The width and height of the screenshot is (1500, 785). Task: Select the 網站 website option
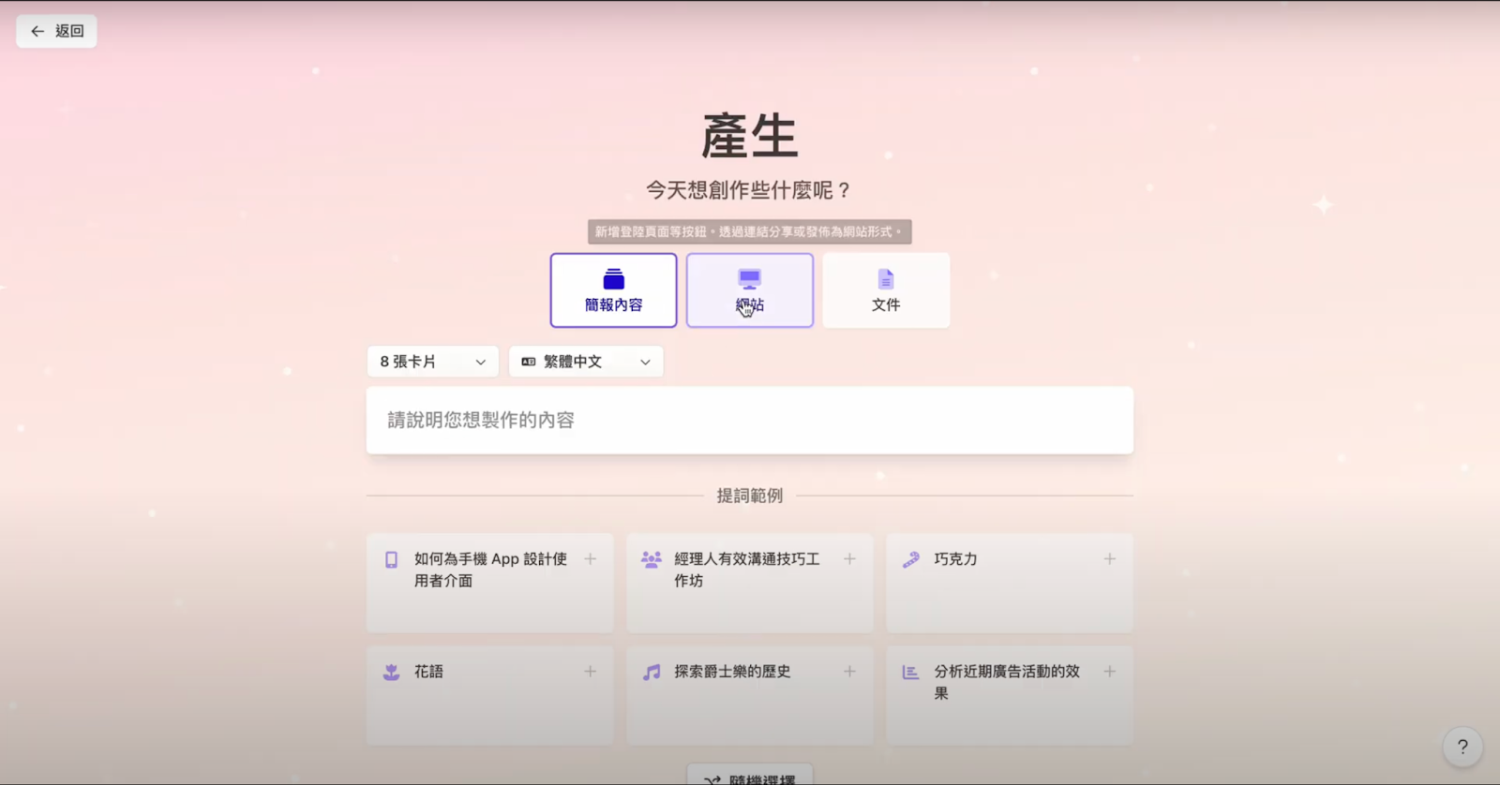(750, 290)
